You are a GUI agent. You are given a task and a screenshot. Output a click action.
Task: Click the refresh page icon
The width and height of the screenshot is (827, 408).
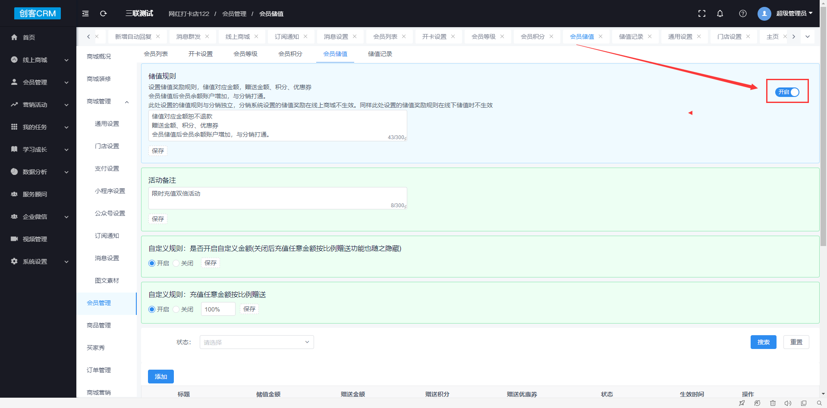click(x=104, y=14)
